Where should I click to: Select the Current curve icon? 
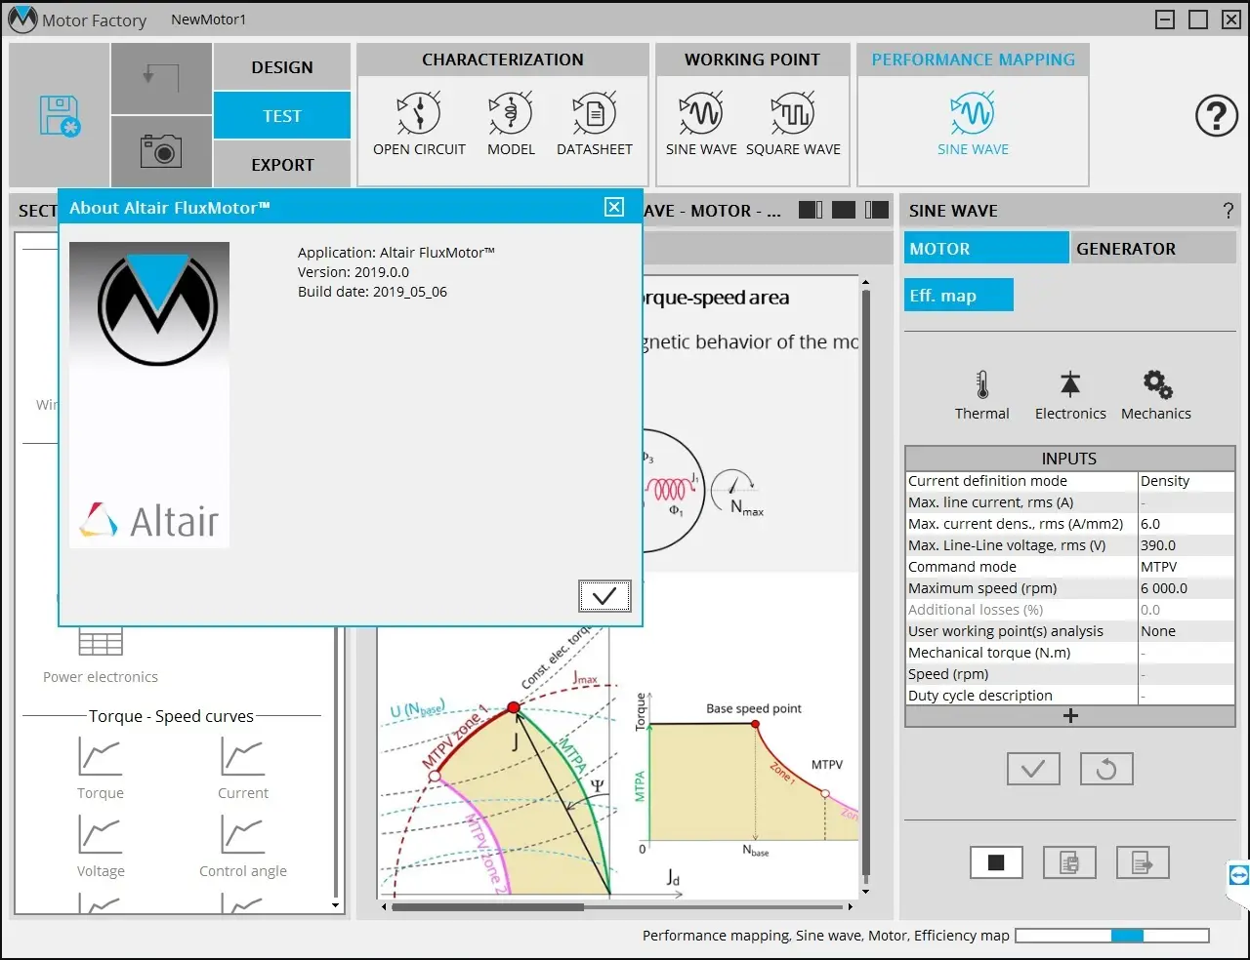[x=242, y=756]
